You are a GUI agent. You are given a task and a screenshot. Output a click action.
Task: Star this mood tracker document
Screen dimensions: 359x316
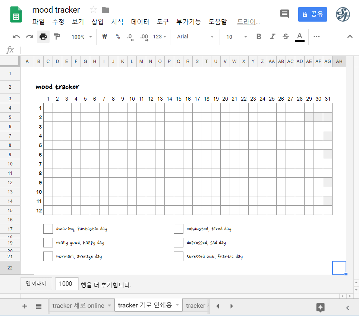point(93,10)
